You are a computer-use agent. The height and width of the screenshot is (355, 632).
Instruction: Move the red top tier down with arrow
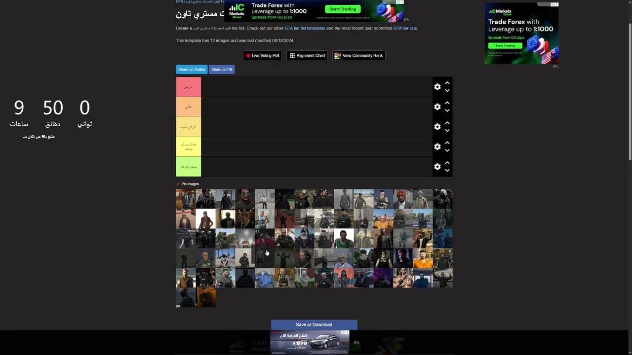[x=447, y=91]
